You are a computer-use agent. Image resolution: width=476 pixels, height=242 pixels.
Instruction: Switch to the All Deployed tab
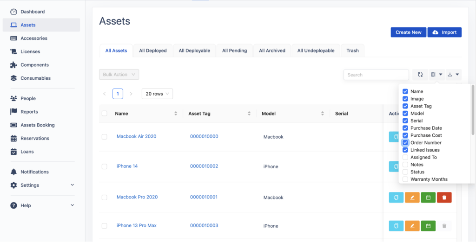pyautogui.click(x=152, y=51)
